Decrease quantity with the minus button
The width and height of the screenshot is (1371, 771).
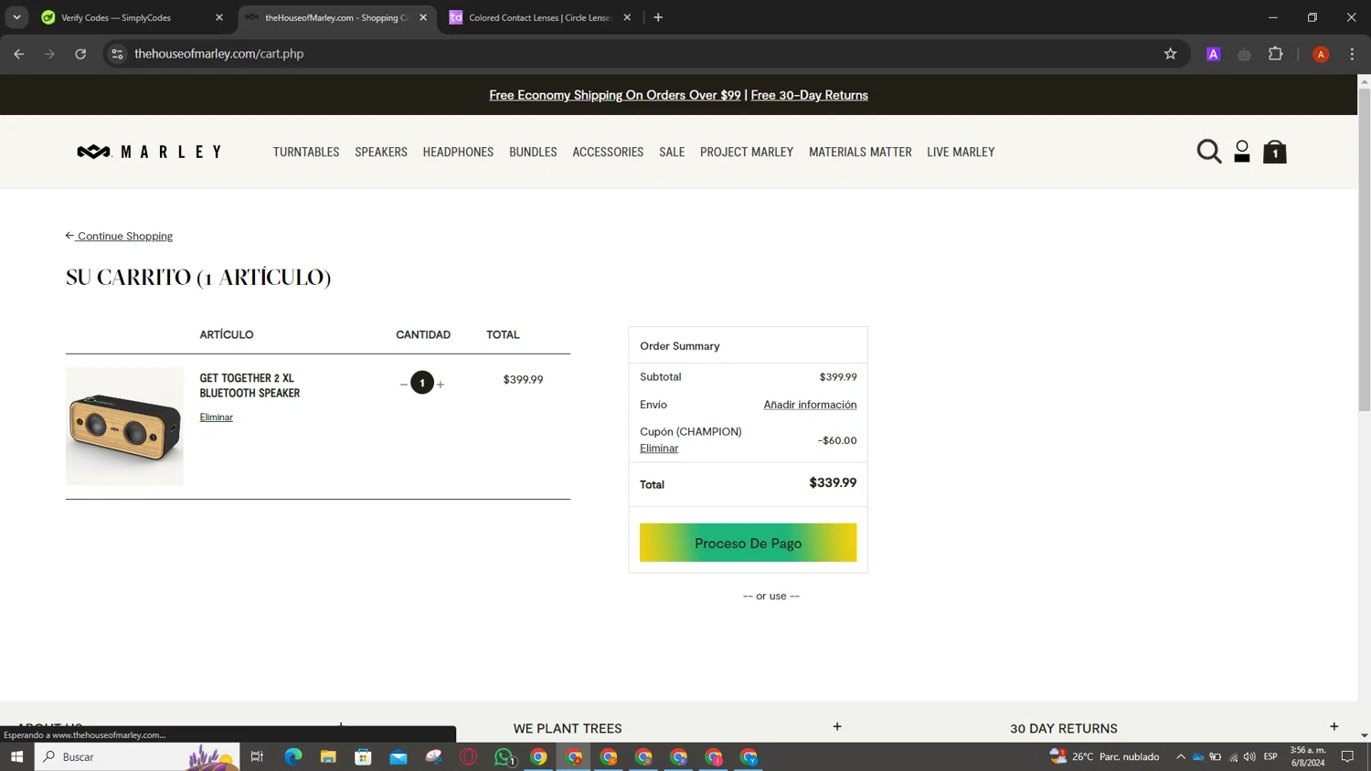point(404,385)
